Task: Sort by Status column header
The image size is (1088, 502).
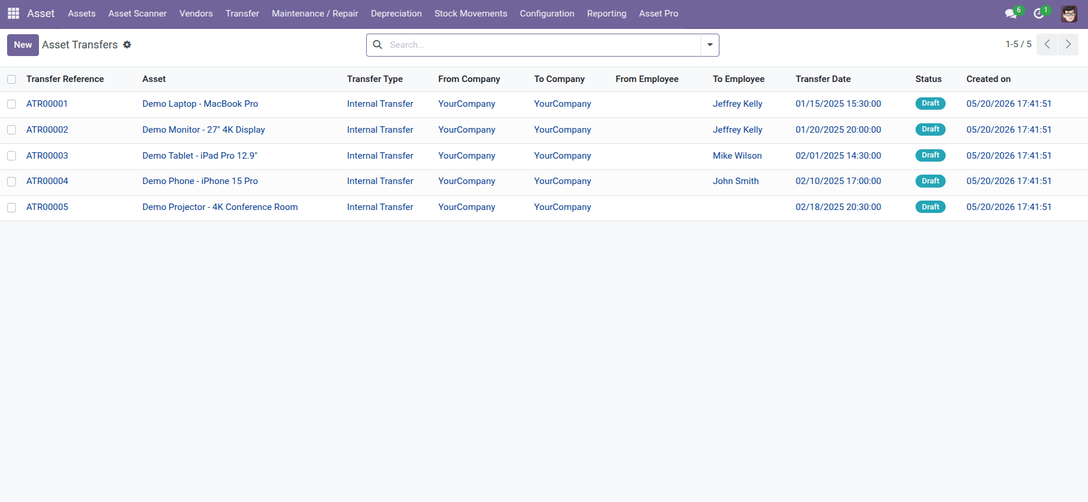Action: pos(929,79)
